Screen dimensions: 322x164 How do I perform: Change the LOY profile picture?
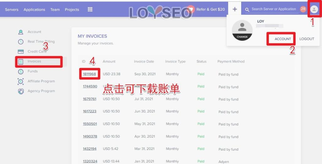tap(242, 37)
